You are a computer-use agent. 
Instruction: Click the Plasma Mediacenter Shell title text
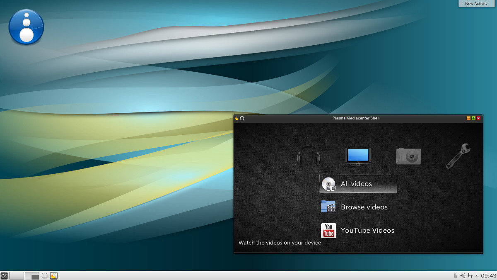(356, 118)
